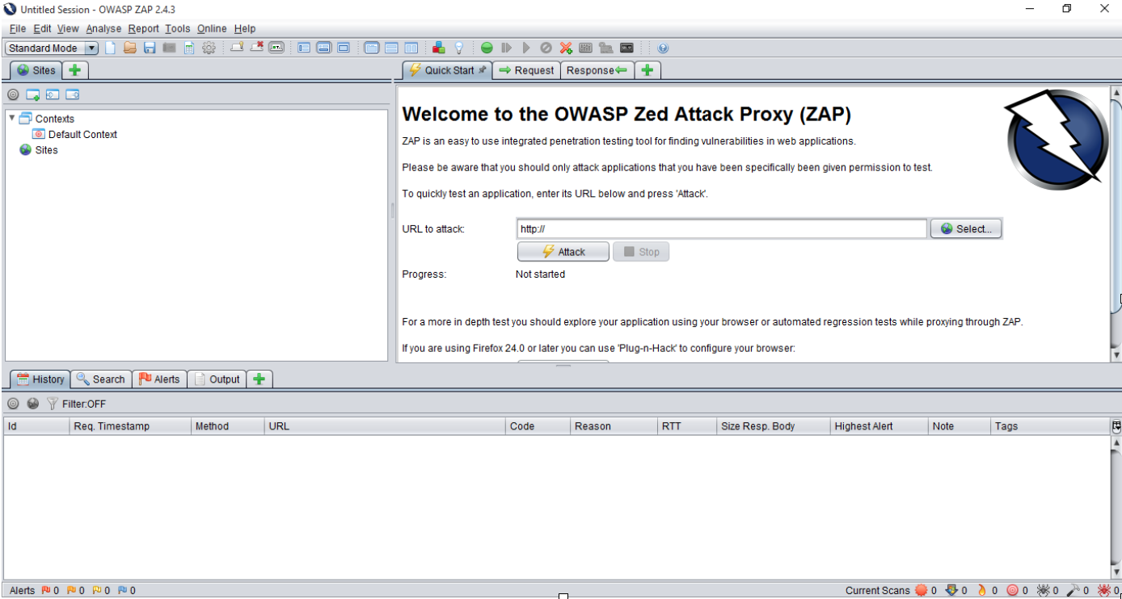Click the Attack button
The height and width of the screenshot is (599, 1122).
point(563,252)
